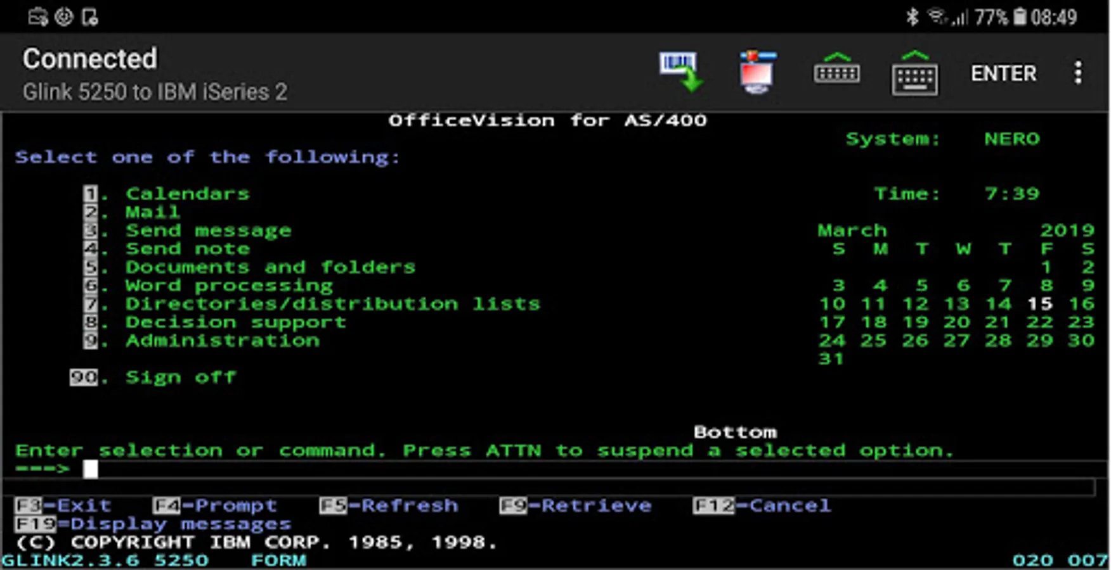
Task: Click the FORM status indicator
Action: [x=279, y=560]
